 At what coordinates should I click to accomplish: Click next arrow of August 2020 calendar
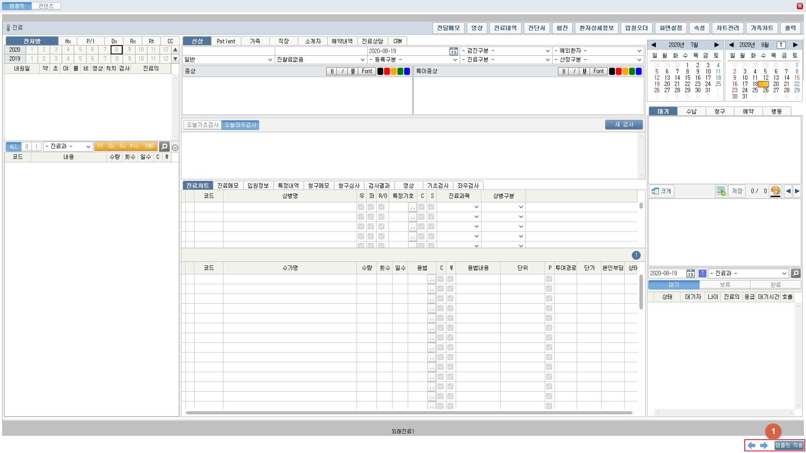tap(795, 45)
